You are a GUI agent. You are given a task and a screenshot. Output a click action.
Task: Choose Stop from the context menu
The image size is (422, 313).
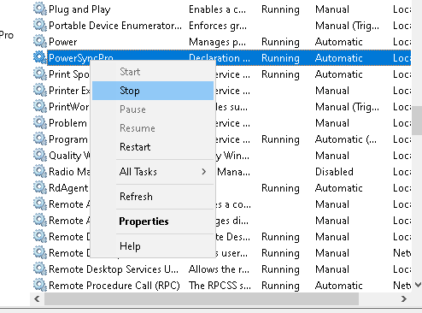tap(153, 91)
